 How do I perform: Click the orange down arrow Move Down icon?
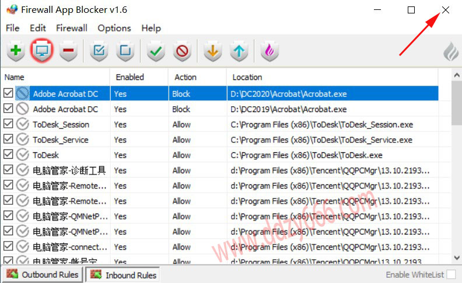click(x=213, y=51)
